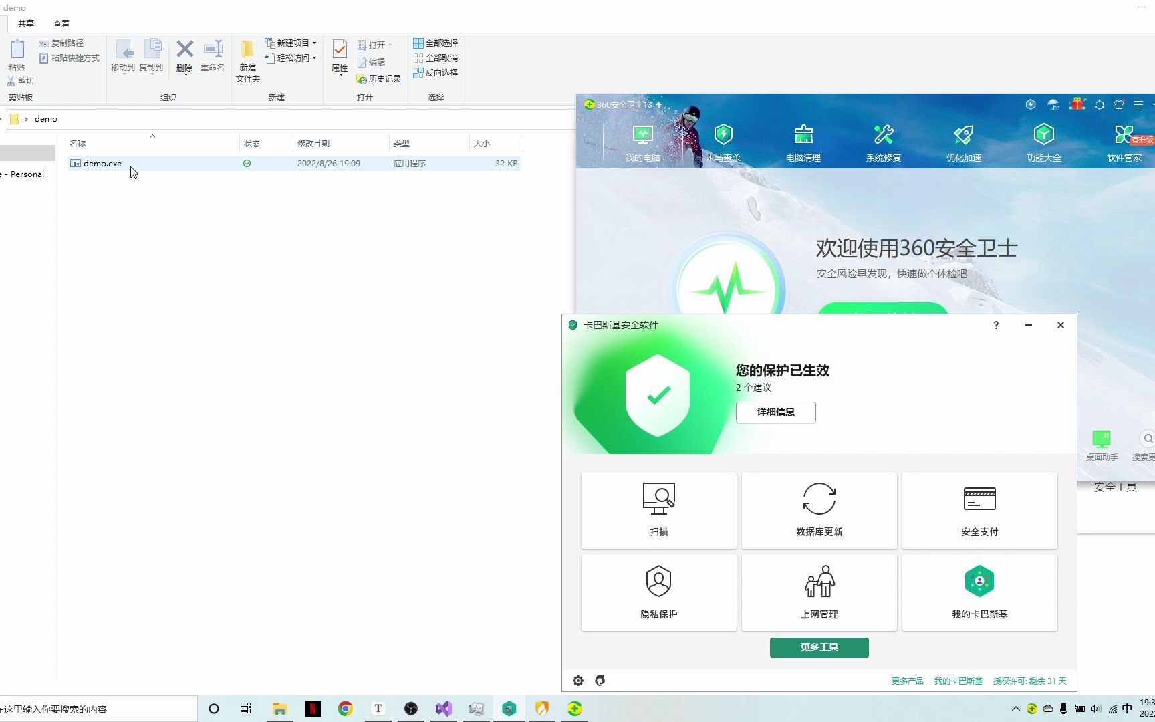Click the Windows search box
The width and height of the screenshot is (1155, 722).
click(98, 709)
